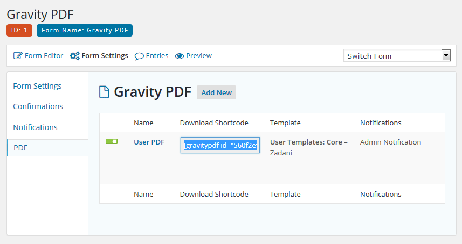Toggle the User PDF active switch

pos(112,141)
